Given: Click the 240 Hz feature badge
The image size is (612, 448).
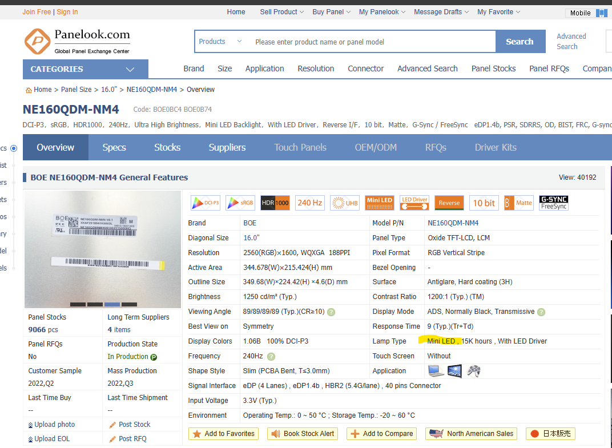Looking at the screenshot, I should coord(310,203).
